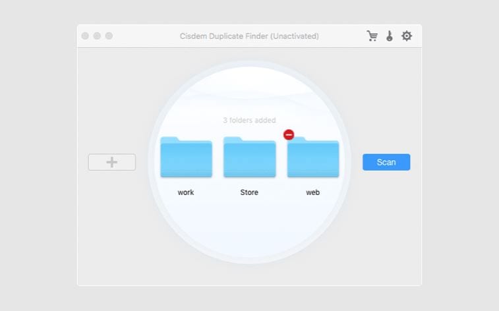The image size is (499, 311).
Task: Close the window with the first traffic-light button
Action: tap(85, 36)
